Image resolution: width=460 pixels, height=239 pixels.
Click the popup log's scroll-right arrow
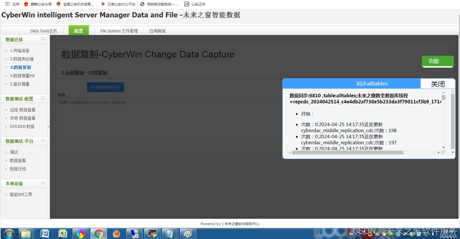pyautogui.click(x=438, y=152)
